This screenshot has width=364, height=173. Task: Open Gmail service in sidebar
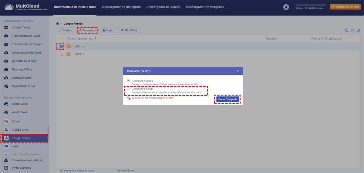pos(16,121)
